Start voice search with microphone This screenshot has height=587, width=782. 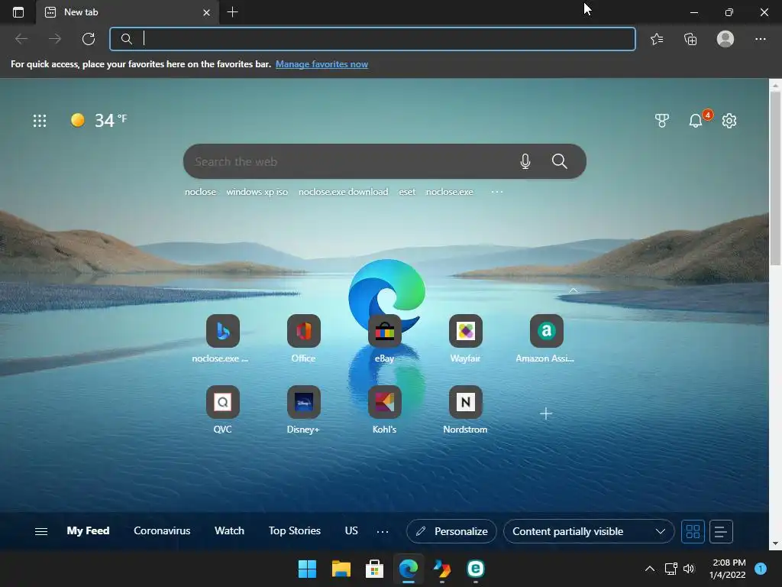(x=525, y=161)
